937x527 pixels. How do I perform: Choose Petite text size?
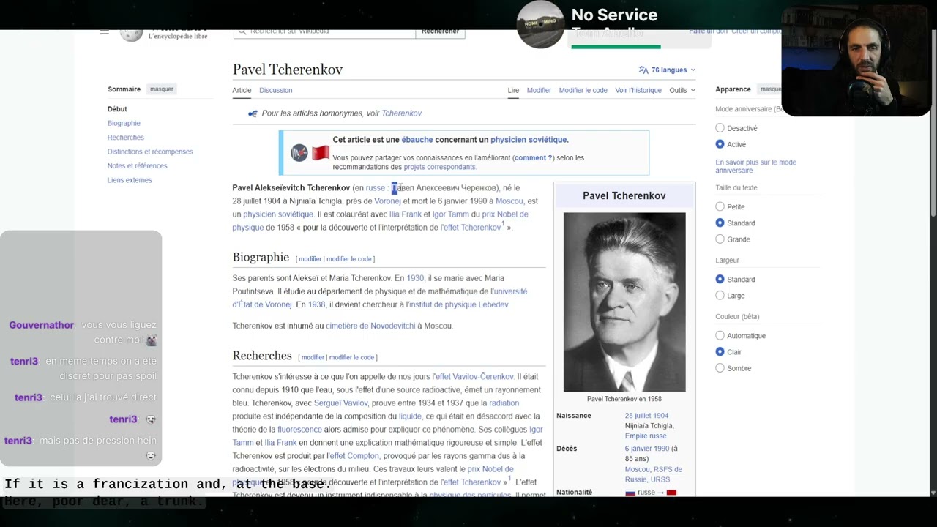click(720, 206)
